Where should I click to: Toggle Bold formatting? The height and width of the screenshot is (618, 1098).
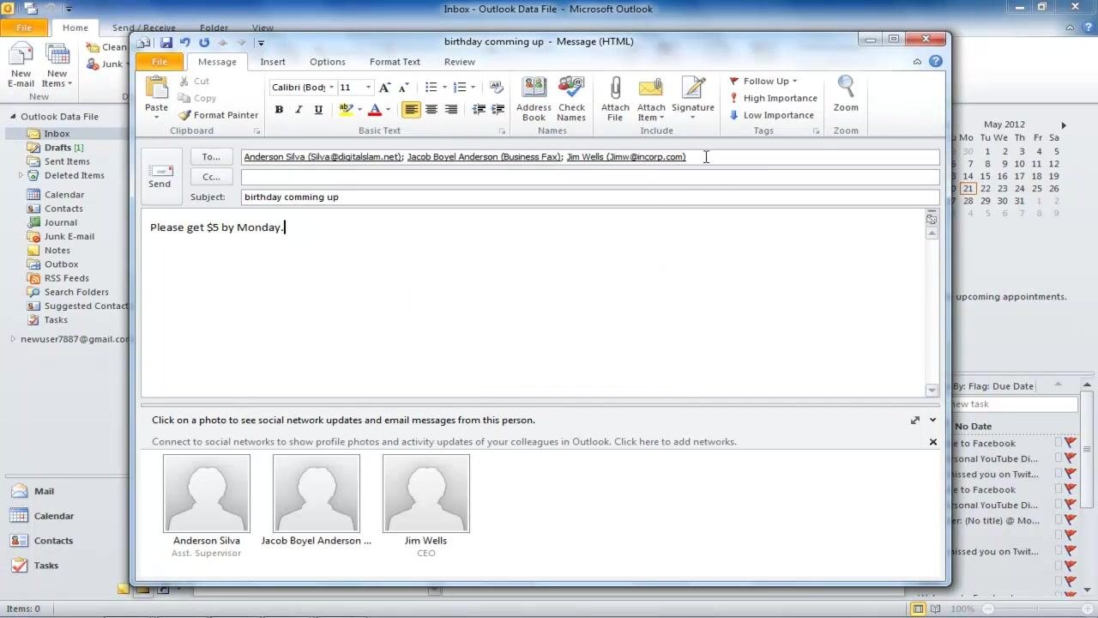(279, 110)
